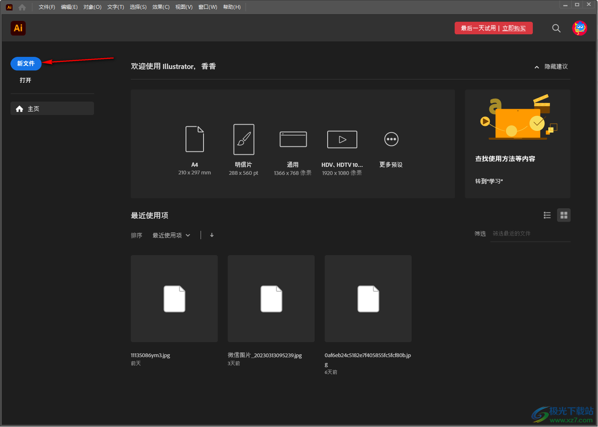Select the A4 document preset icon
Screen dimensions: 598x427
pos(195,139)
